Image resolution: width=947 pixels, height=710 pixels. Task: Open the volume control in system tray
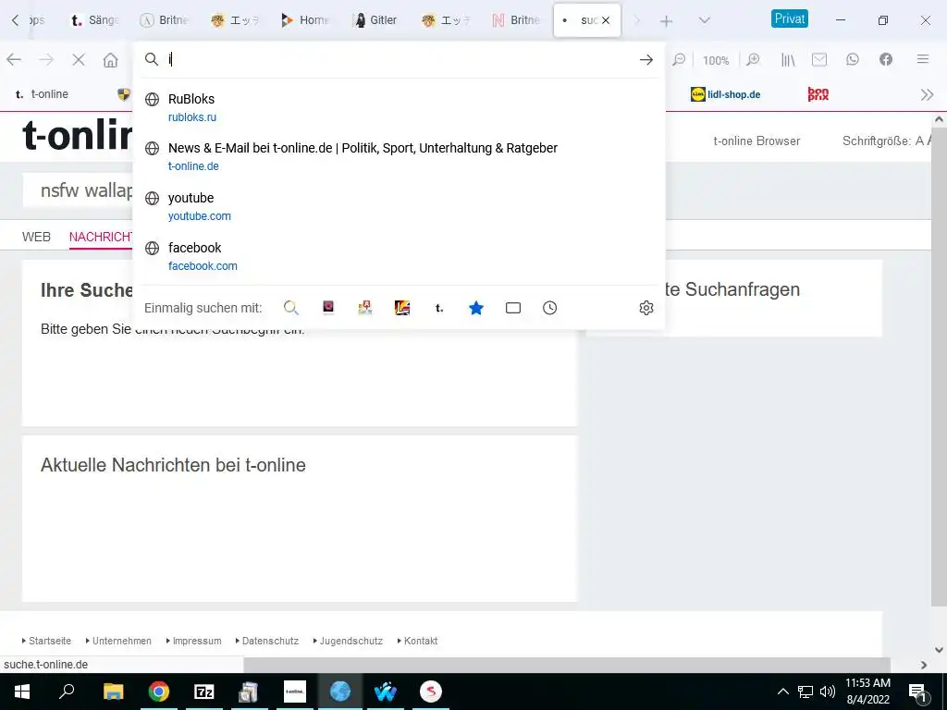click(x=828, y=692)
